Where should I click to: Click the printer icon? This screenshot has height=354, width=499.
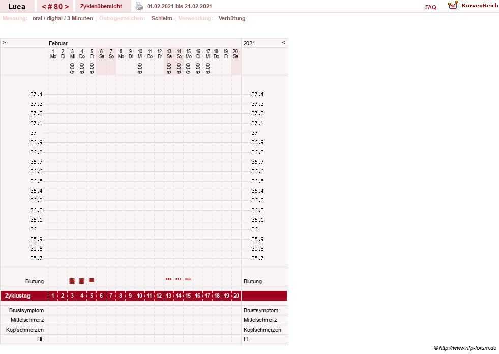click(139, 6)
